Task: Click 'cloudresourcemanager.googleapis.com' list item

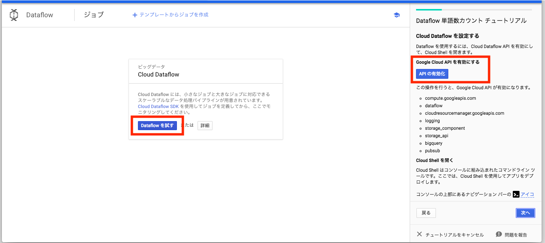Action: 464,113
